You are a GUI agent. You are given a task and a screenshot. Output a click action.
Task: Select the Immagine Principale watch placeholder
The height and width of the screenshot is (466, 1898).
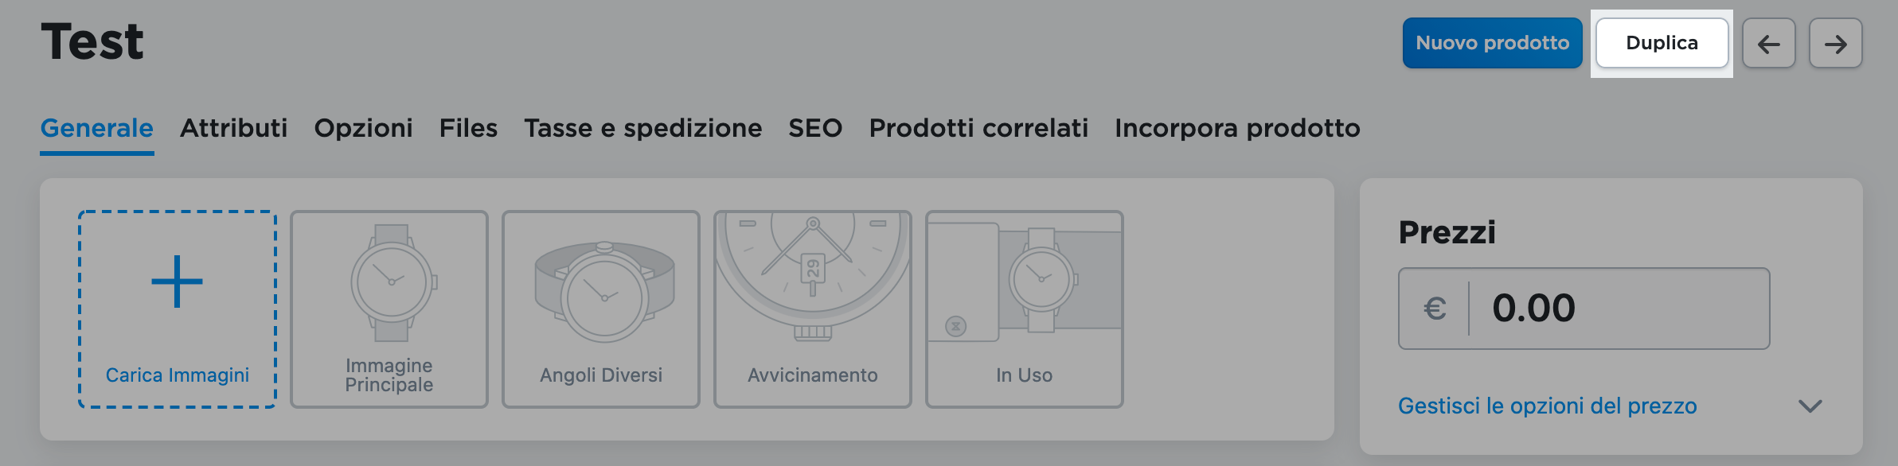389,309
